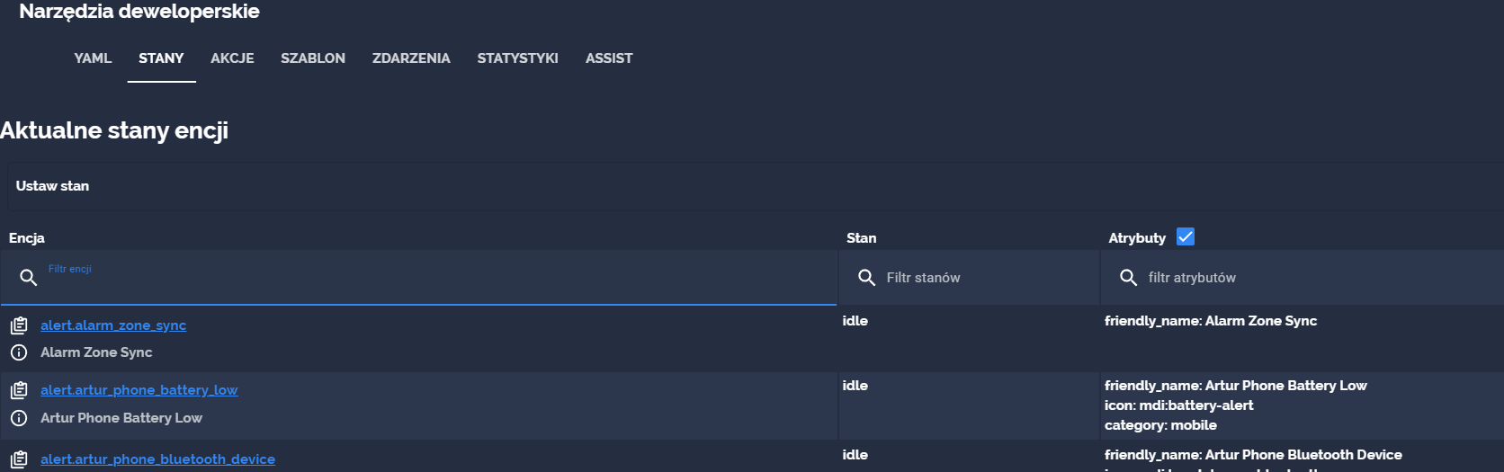Open the alert.alarm_zone_sync entity link
This screenshot has width=1504, height=472.
coord(113,325)
